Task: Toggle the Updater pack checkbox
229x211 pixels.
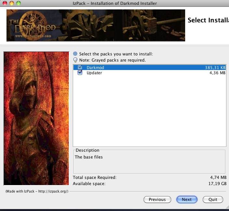Action: pos(80,72)
